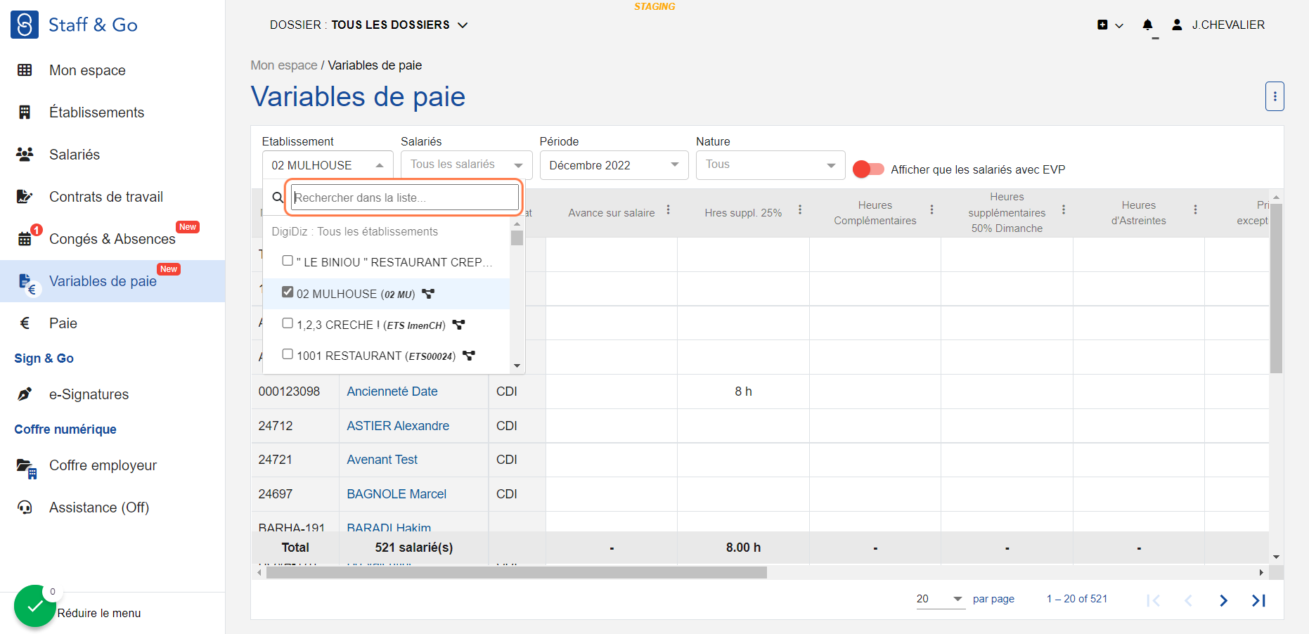Screen dimensions: 1309x634
Task: Uncheck 02 MULHOUSE checkbox
Action: pyautogui.click(x=288, y=292)
